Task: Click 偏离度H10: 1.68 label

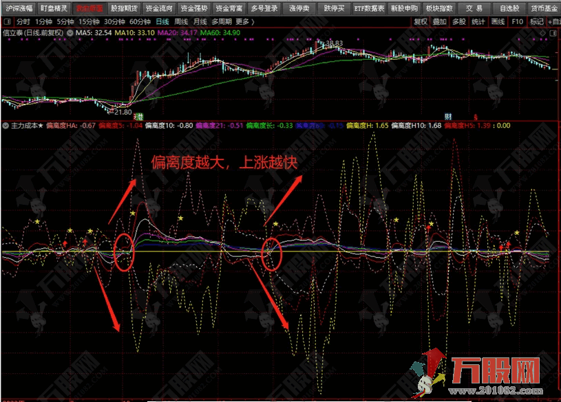Action: (416, 126)
